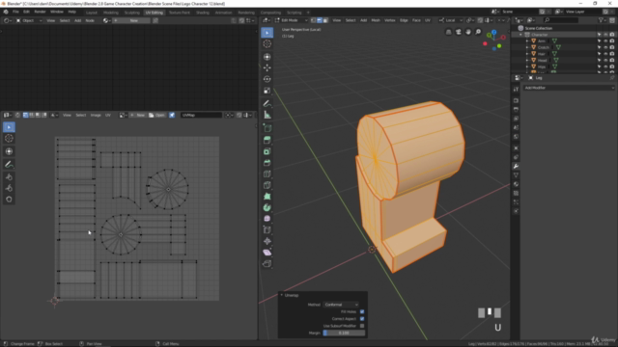
Task: Hide the Head object in outliner
Action: click(x=605, y=60)
